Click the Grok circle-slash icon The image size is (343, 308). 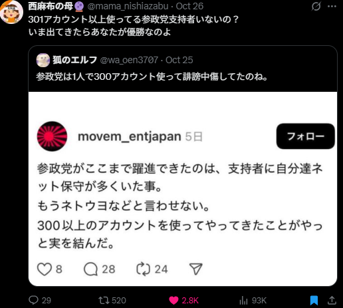[x=316, y=7]
